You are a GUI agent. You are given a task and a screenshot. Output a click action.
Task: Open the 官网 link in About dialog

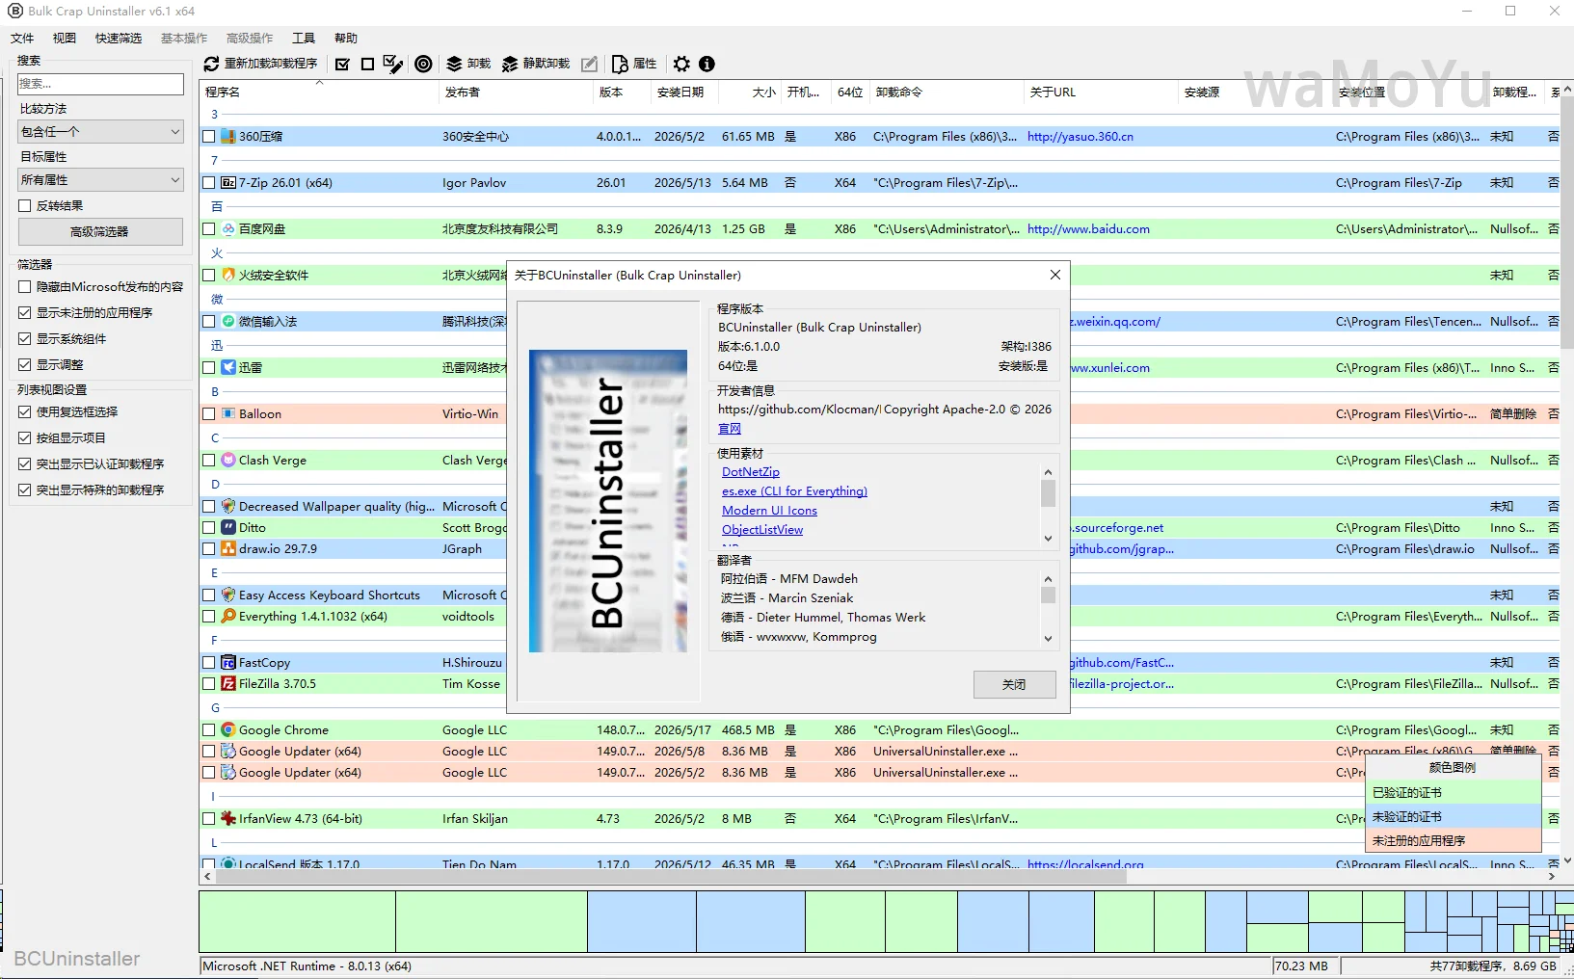pos(730,429)
